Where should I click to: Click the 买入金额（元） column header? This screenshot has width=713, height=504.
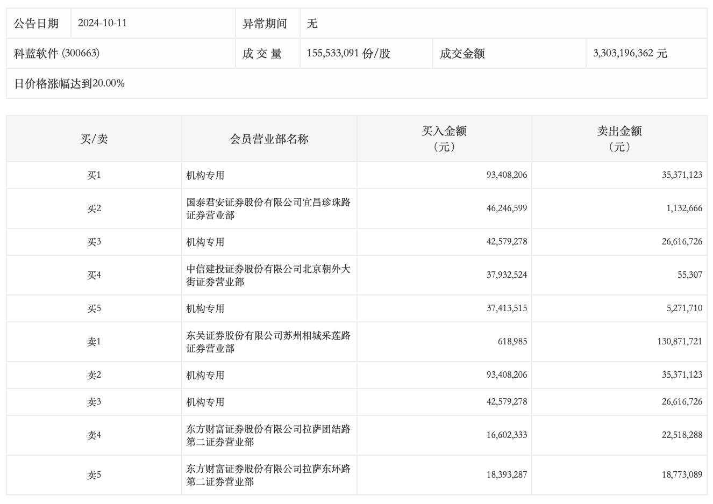(444, 139)
